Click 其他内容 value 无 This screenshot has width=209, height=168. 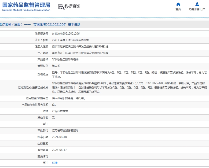coord(53,117)
